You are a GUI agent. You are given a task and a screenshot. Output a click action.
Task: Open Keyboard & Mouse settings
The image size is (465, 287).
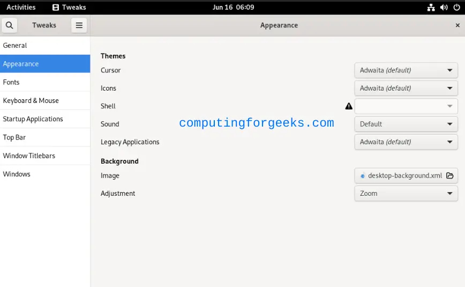(45, 101)
